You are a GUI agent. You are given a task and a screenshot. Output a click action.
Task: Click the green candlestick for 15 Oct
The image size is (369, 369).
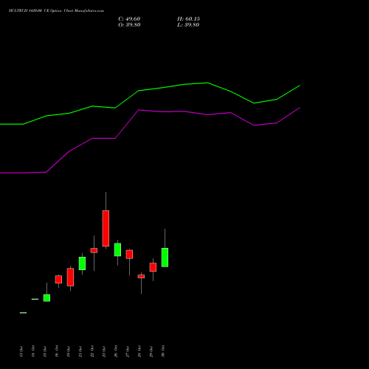tap(46, 298)
